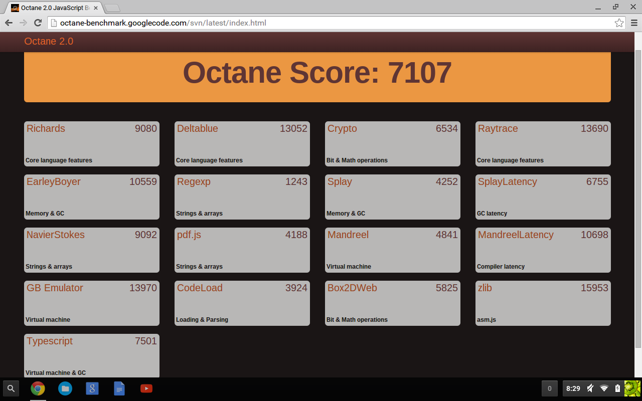Click the Wi-Fi status icon
This screenshot has height=401, width=642.
[x=604, y=388]
